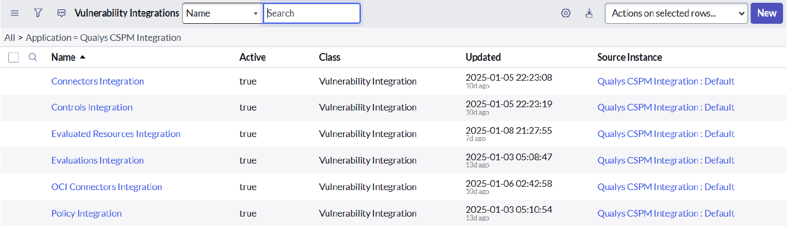This screenshot has width=788, height=226.
Task: Open list personalization gear settings
Action: click(565, 13)
